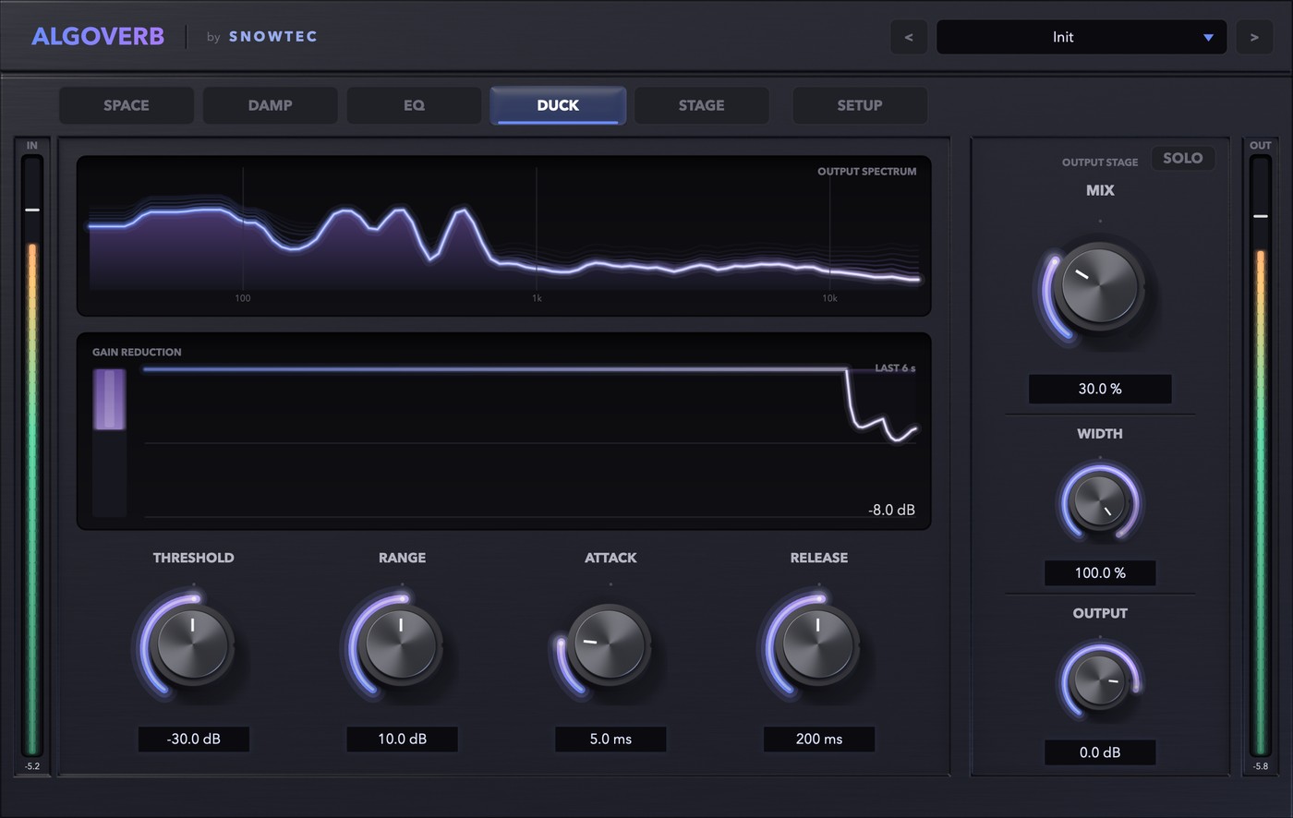1293x818 pixels.
Task: Click the purple gain reduction meter bar
Action: coord(110,400)
